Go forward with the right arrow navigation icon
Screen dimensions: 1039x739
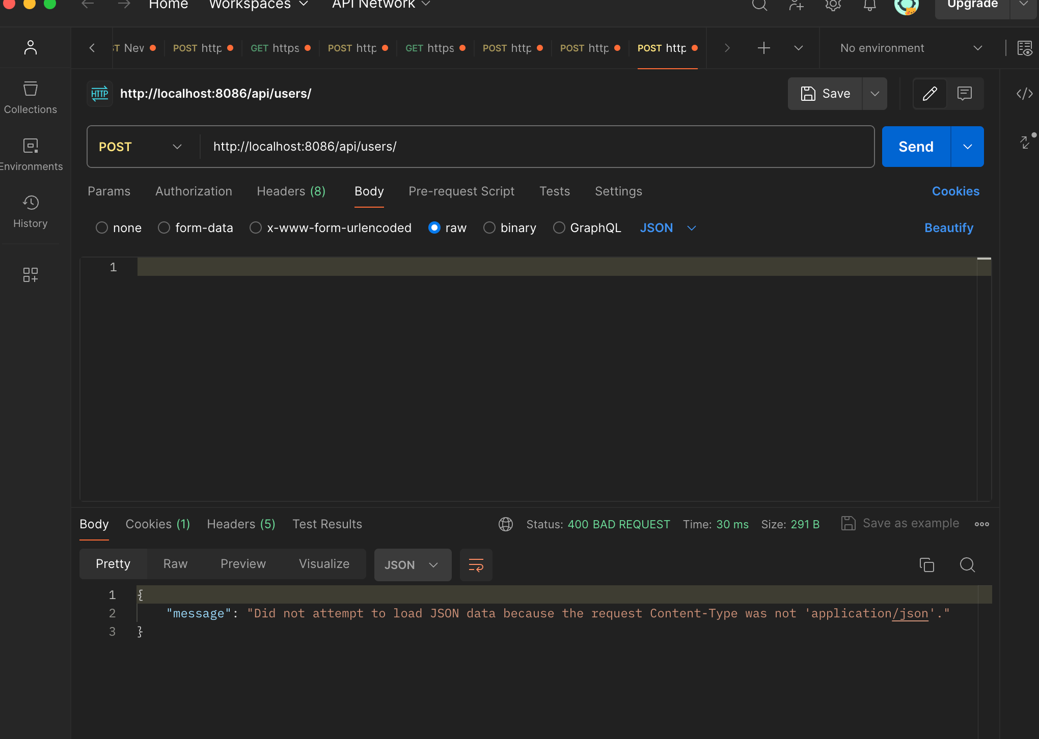pyautogui.click(x=124, y=4)
